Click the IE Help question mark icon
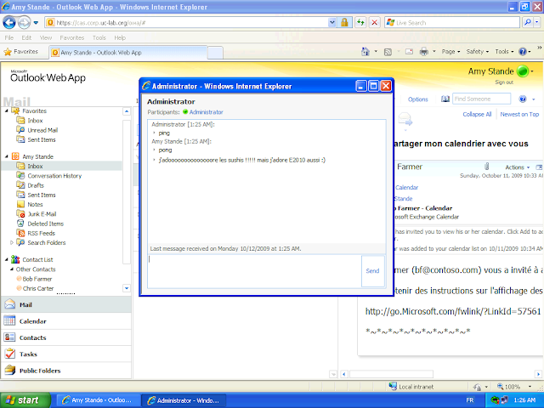The width and height of the screenshot is (544, 408). (x=523, y=52)
